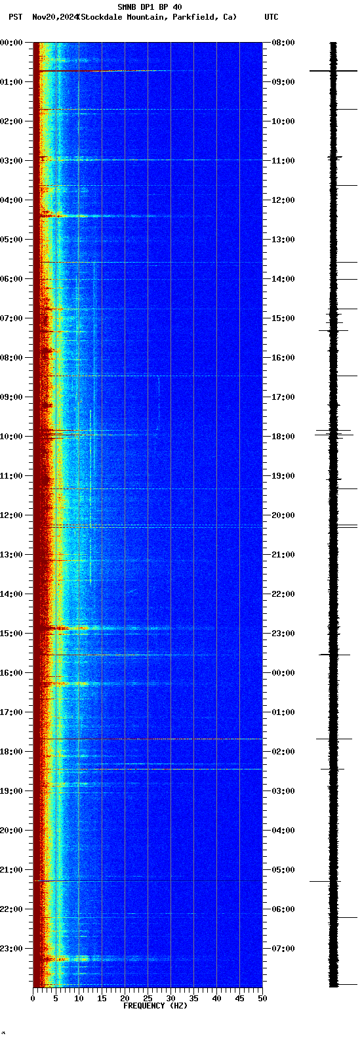Click the 00:00 label on the UTC axis
This screenshot has width=362, height=1040.
tap(283, 673)
